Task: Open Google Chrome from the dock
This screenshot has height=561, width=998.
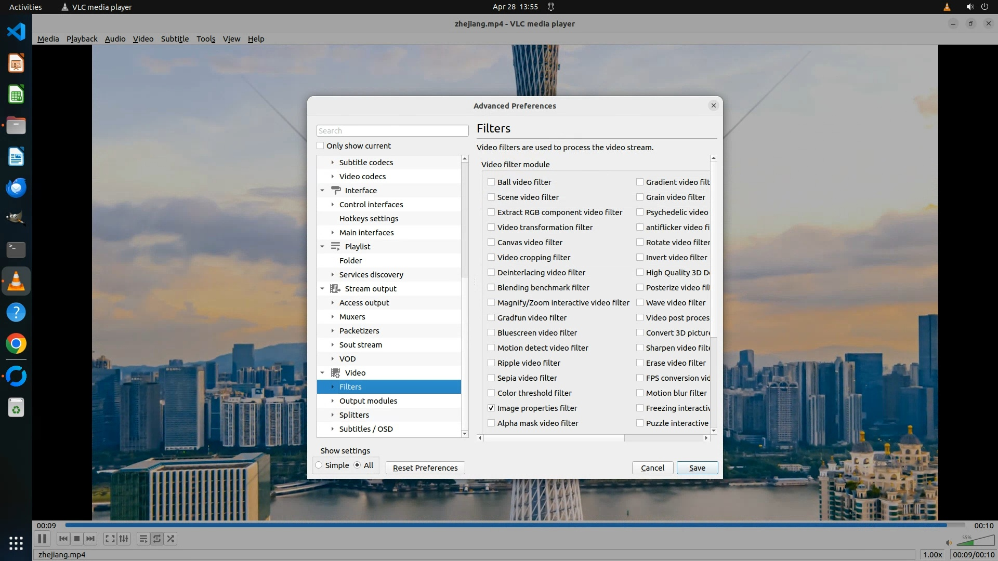Action: coord(16,344)
